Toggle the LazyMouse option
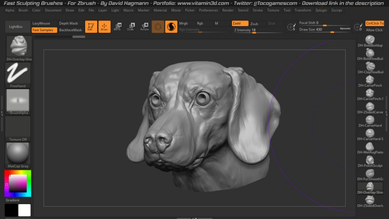 coord(41,23)
